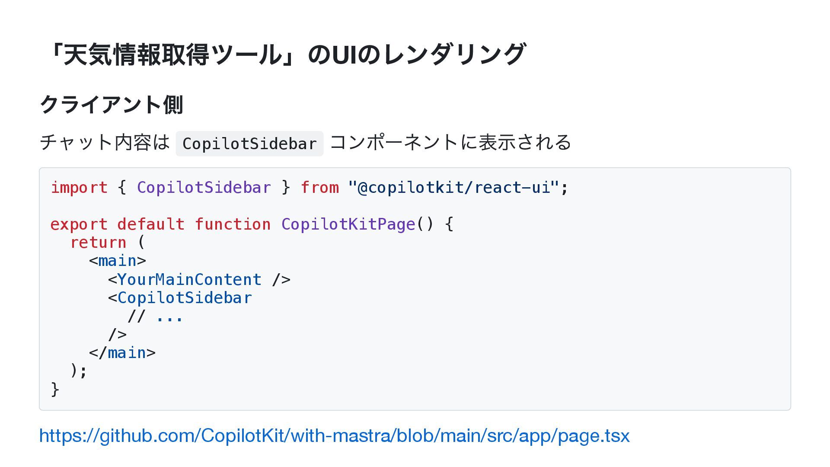The height and width of the screenshot is (467, 830).
Task: Click the export keyword in code
Action: [x=79, y=224]
